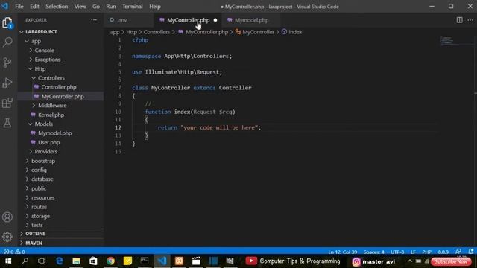Show hidden system tray icons chevron
Screen dimensions: 477x268
click(409, 261)
